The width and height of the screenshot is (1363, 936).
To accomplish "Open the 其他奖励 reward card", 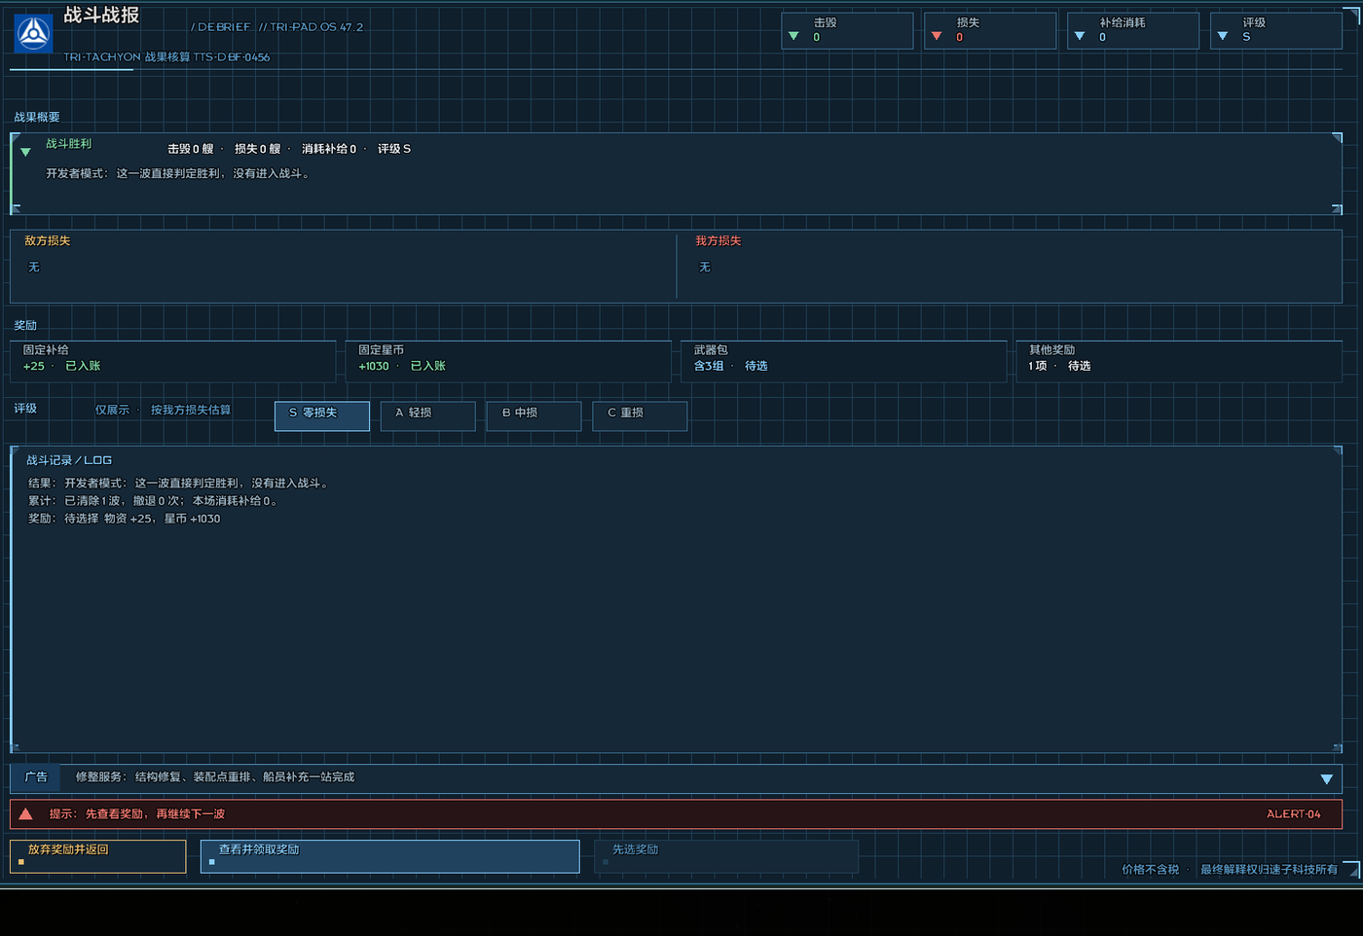I will tap(1179, 361).
